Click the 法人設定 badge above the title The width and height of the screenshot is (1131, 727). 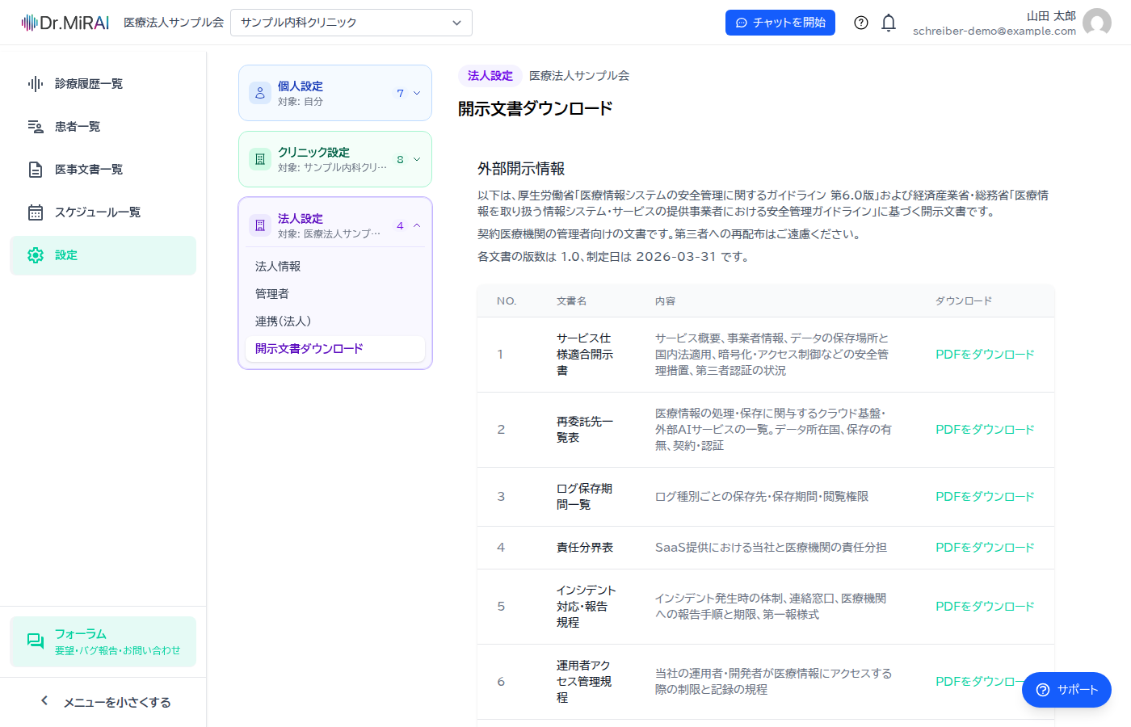490,76
